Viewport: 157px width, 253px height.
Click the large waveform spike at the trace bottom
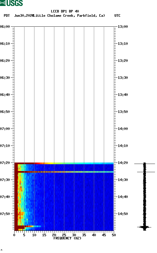[144, 227]
